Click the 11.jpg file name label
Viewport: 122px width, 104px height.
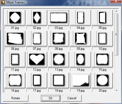(x=15, y=70)
